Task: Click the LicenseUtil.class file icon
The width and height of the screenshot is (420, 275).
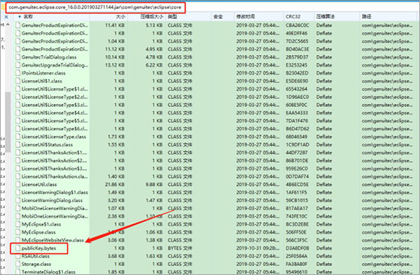Action: 18,184
